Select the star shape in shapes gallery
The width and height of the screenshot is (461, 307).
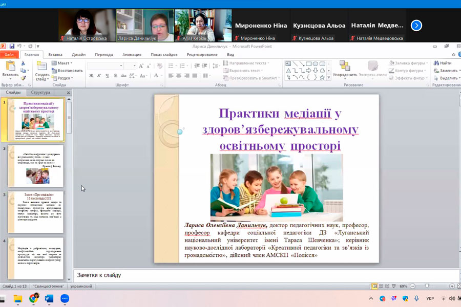coord(322,78)
